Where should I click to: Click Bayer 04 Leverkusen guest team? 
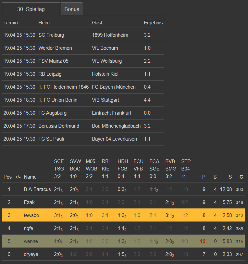tap(114, 139)
